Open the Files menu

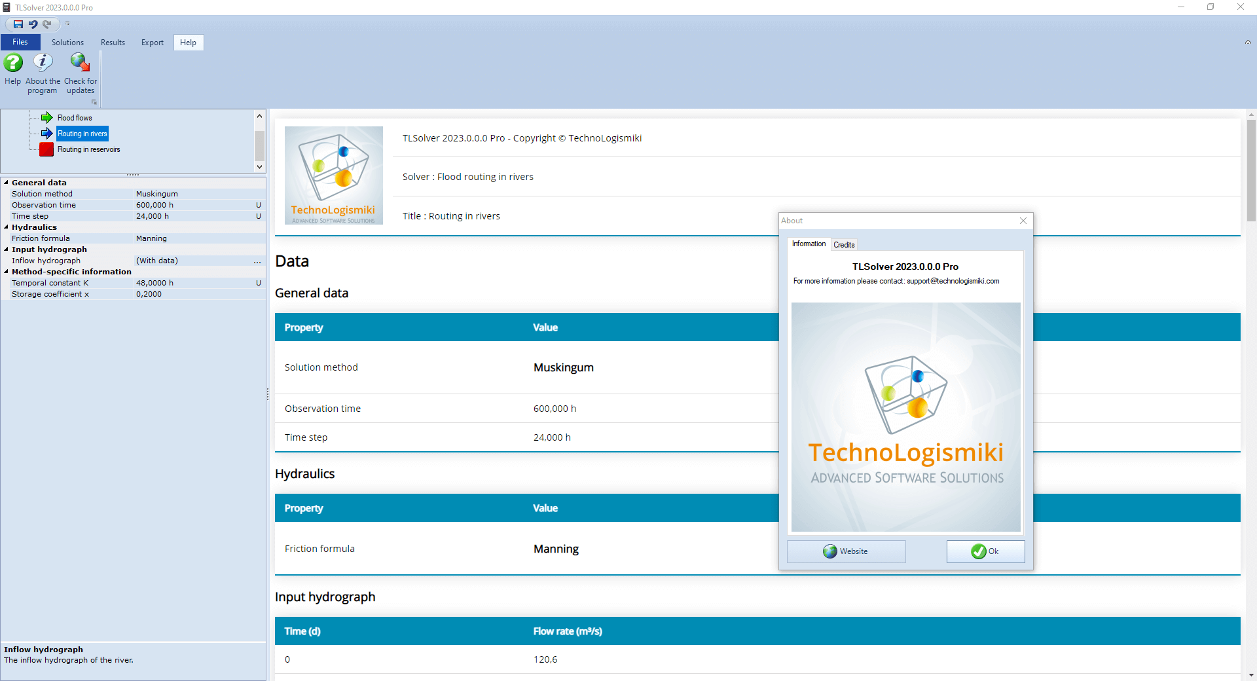20,43
